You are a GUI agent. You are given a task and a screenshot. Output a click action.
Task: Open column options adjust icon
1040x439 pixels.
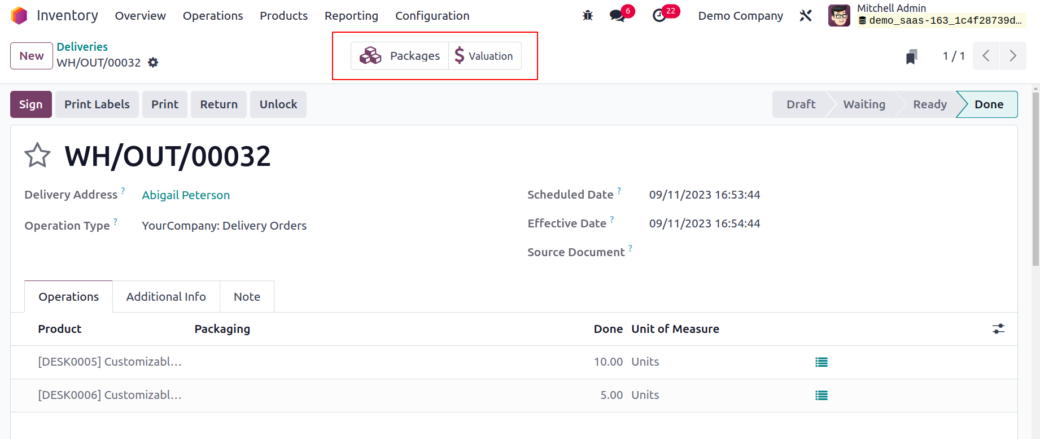click(998, 329)
